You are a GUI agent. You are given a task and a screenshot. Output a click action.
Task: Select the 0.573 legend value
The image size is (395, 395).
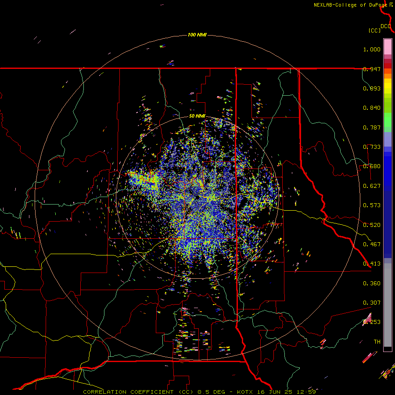[x=372, y=205]
